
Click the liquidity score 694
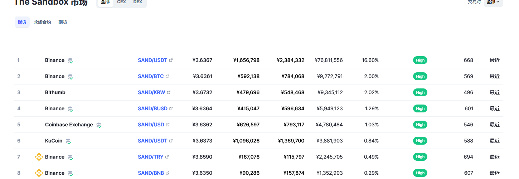[469, 157]
